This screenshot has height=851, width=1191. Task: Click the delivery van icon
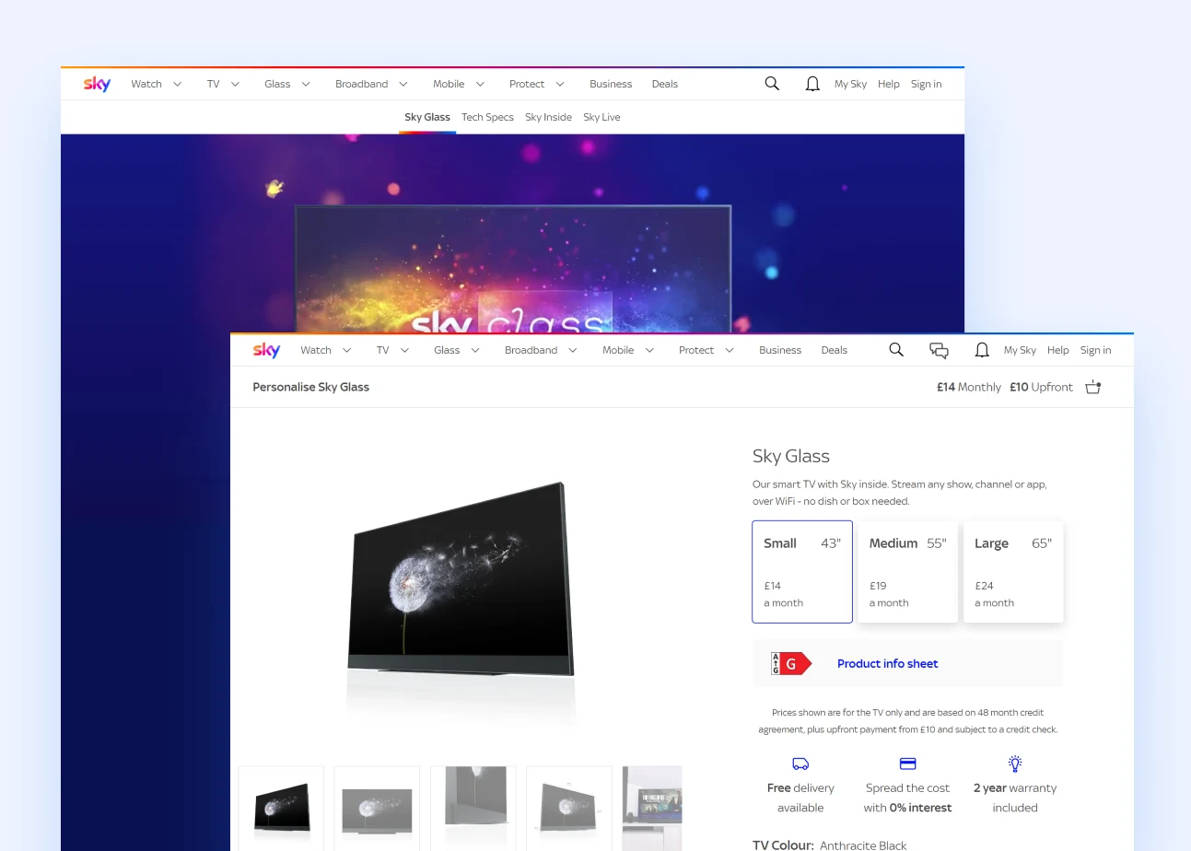(800, 764)
